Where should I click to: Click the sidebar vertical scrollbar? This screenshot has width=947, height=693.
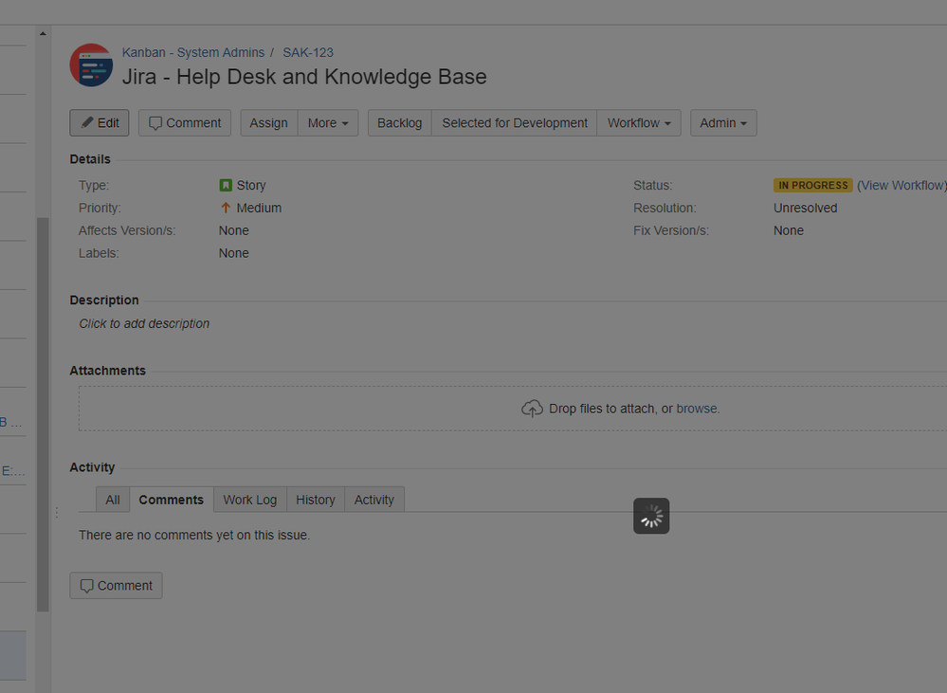pyautogui.click(x=43, y=414)
